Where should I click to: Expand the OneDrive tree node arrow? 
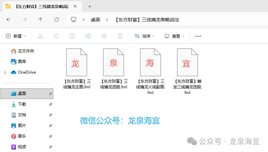tap(5, 72)
